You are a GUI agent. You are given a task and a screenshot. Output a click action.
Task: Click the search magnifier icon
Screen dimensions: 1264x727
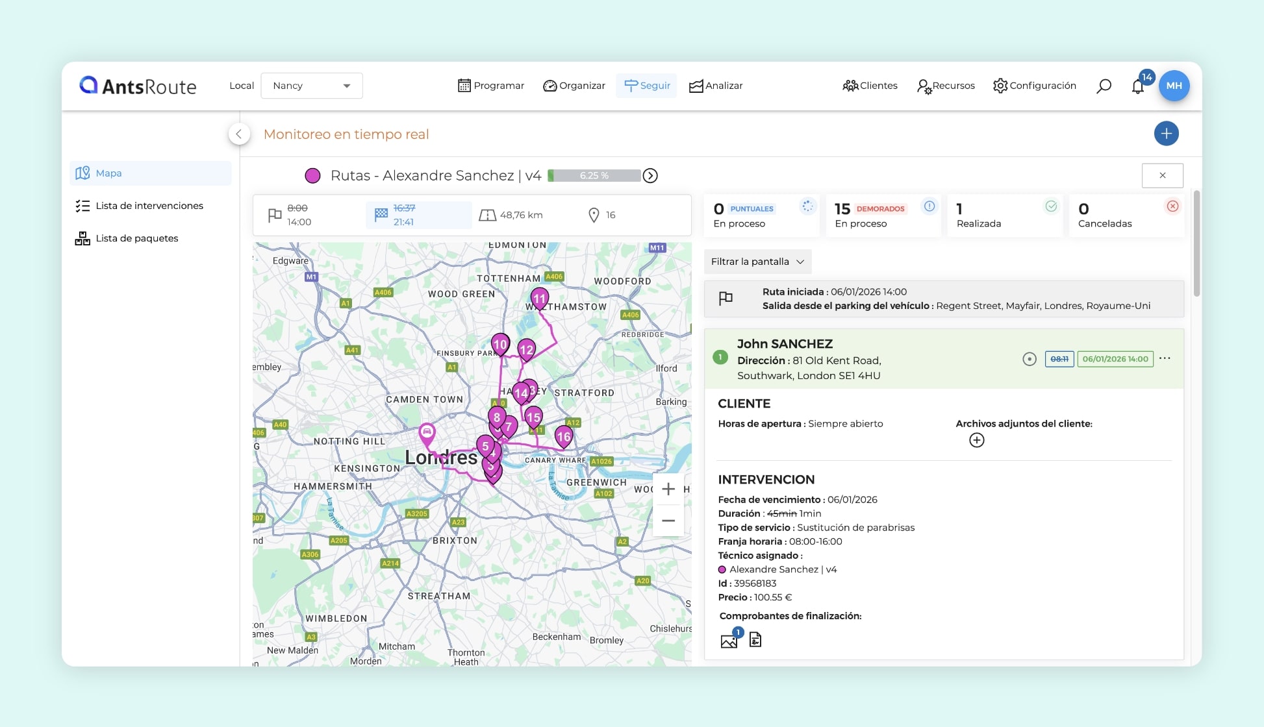(x=1104, y=86)
